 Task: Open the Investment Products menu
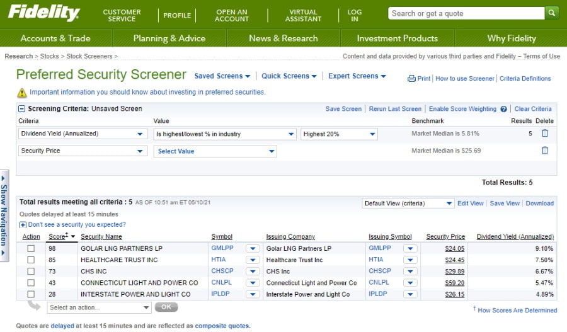tap(397, 38)
